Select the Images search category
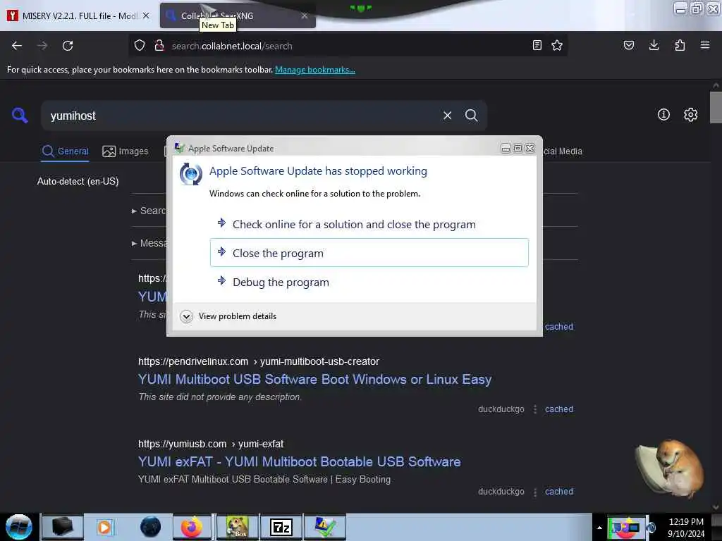The height and width of the screenshot is (541, 722). (x=126, y=151)
